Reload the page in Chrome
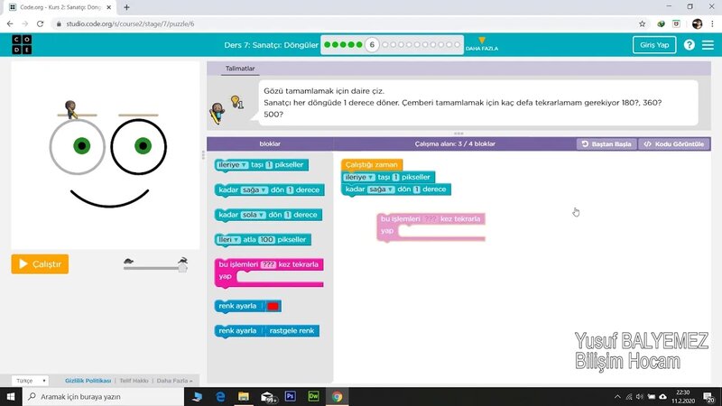 pyautogui.click(x=40, y=24)
